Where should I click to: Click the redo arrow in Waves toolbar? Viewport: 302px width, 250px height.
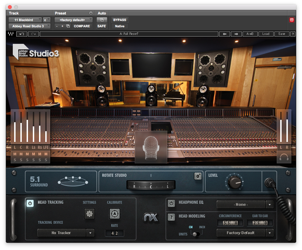click(34, 34)
